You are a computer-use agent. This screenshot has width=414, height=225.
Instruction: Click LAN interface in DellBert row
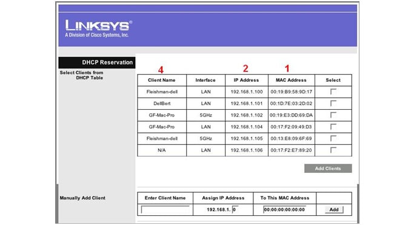point(205,104)
